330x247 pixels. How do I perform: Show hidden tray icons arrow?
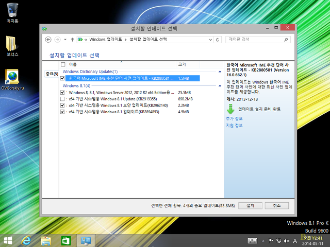pyautogui.click(x=263, y=241)
